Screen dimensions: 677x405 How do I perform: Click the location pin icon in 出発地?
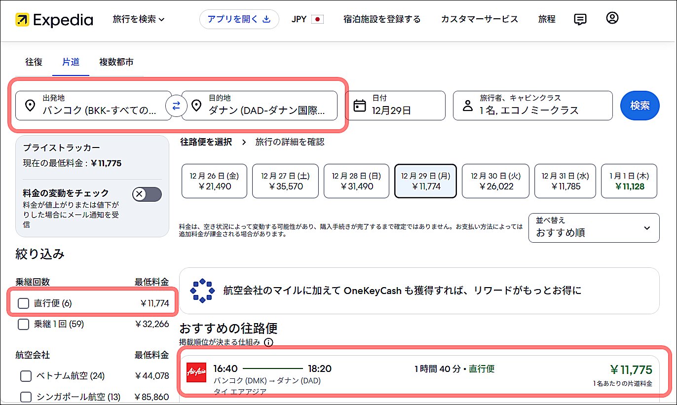click(29, 105)
